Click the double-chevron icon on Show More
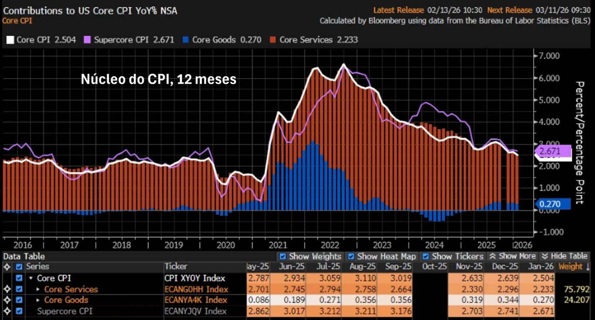 pyautogui.click(x=492, y=256)
